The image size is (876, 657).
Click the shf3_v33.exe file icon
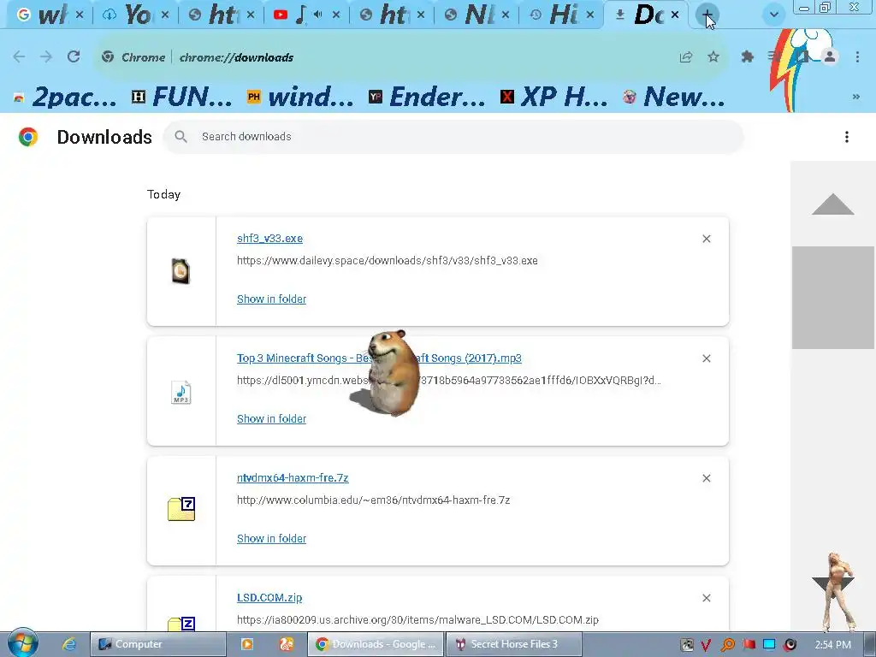tap(181, 271)
